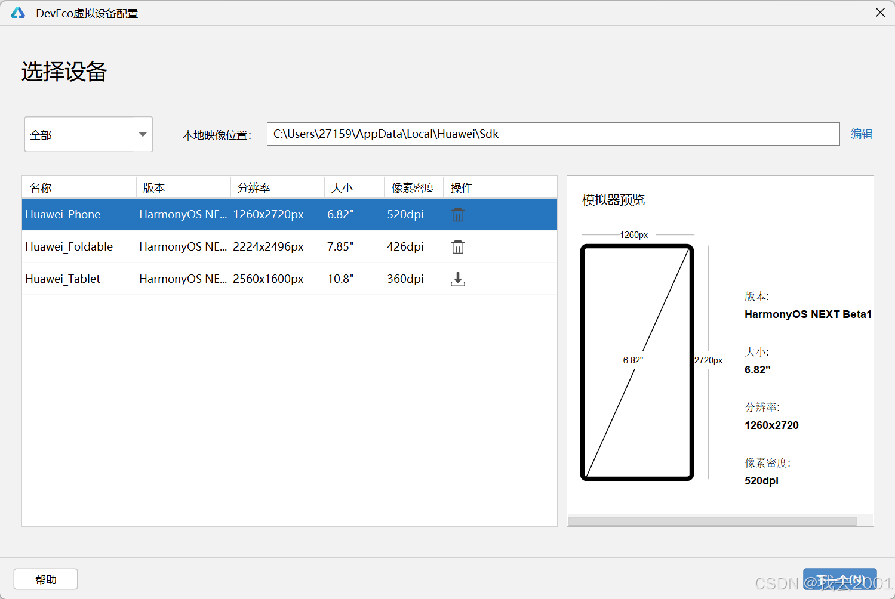The width and height of the screenshot is (895, 599).
Task: Click the phone outline preview thumbnail
Action: pyautogui.click(x=637, y=362)
